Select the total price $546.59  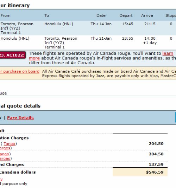pyautogui.click(x=155, y=172)
